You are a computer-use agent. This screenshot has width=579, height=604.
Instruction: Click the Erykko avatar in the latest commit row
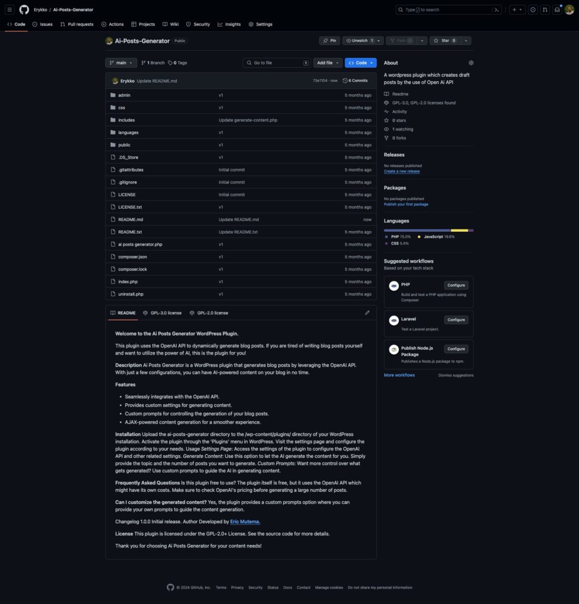point(115,81)
